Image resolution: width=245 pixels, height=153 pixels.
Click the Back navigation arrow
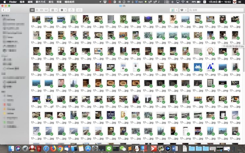[4, 10]
